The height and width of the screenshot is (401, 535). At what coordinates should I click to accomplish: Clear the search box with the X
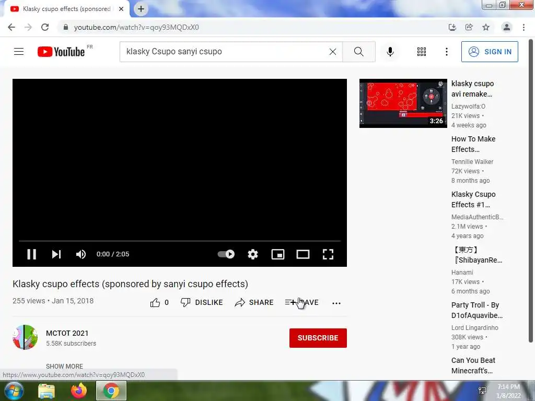(x=333, y=52)
